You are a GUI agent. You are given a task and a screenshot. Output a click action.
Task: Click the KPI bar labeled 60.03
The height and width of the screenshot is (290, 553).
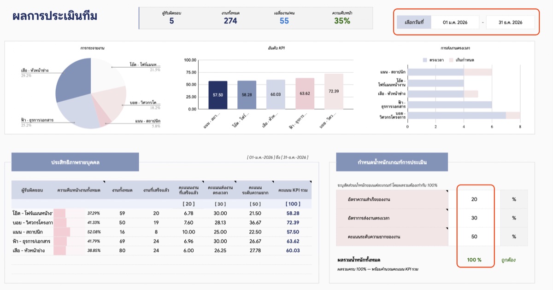coord(276,94)
